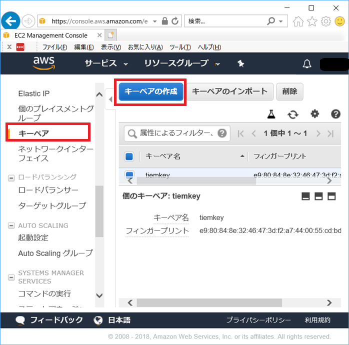Viewport: 349px width, 345px height.
Task: Collapse the ロードバランシング section
Action: tap(11, 178)
